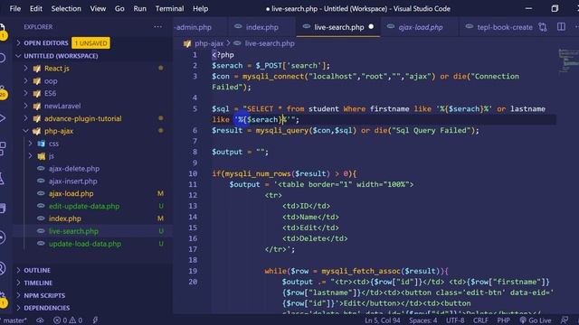Open the feedback icon in status bar

click(x=565, y=320)
